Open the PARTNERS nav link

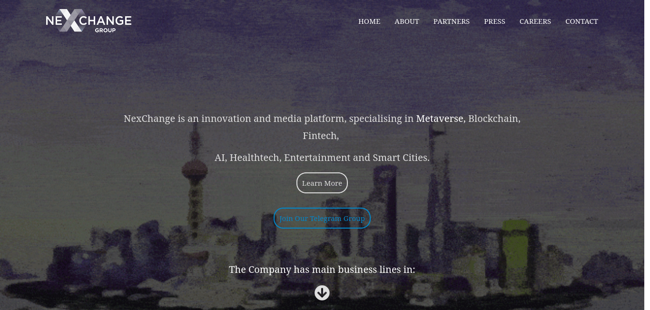click(452, 21)
